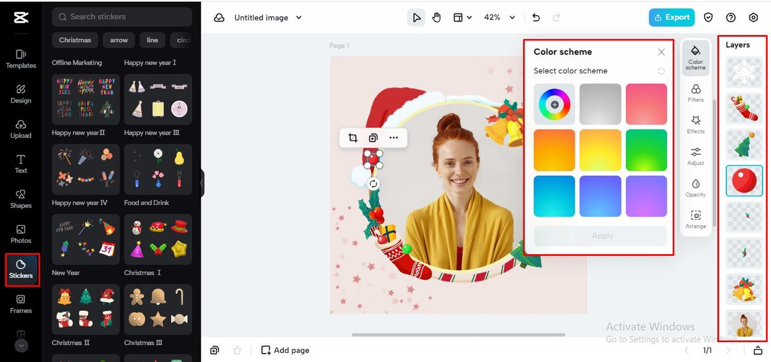Redo the last action
This screenshot has height=362, width=771.
click(x=557, y=17)
